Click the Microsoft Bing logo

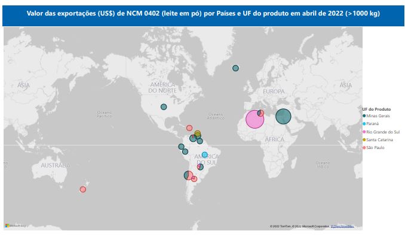point(16,226)
